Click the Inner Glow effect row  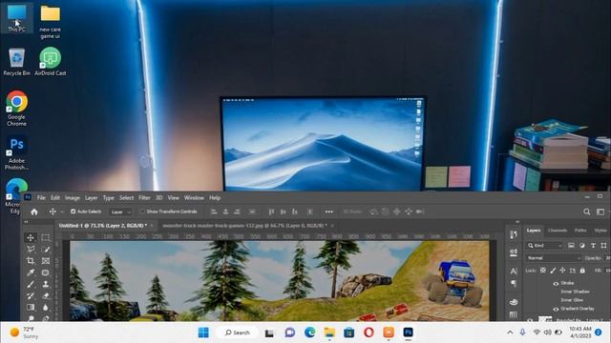point(572,300)
